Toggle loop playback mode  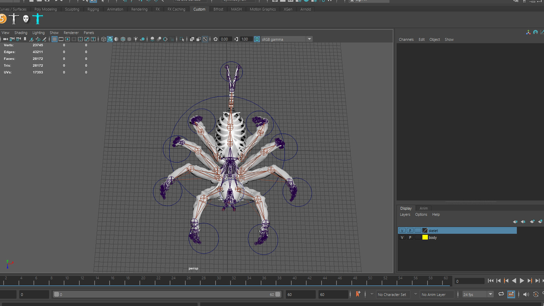click(x=501, y=294)
